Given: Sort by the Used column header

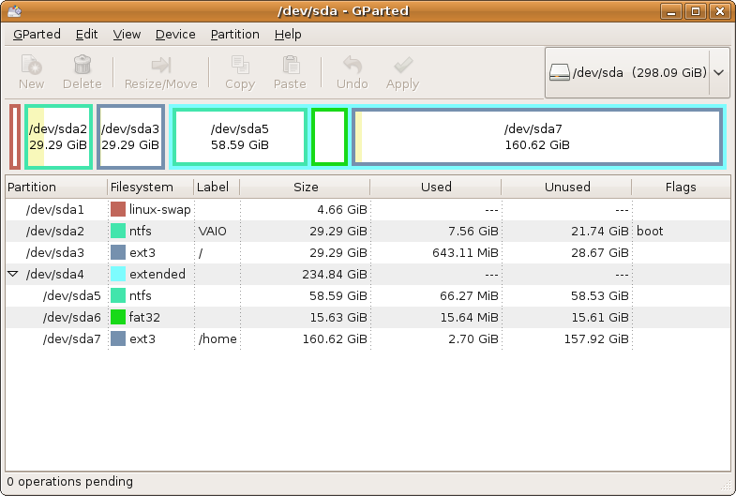Looking at the screenshot, I should pos(436,187).
